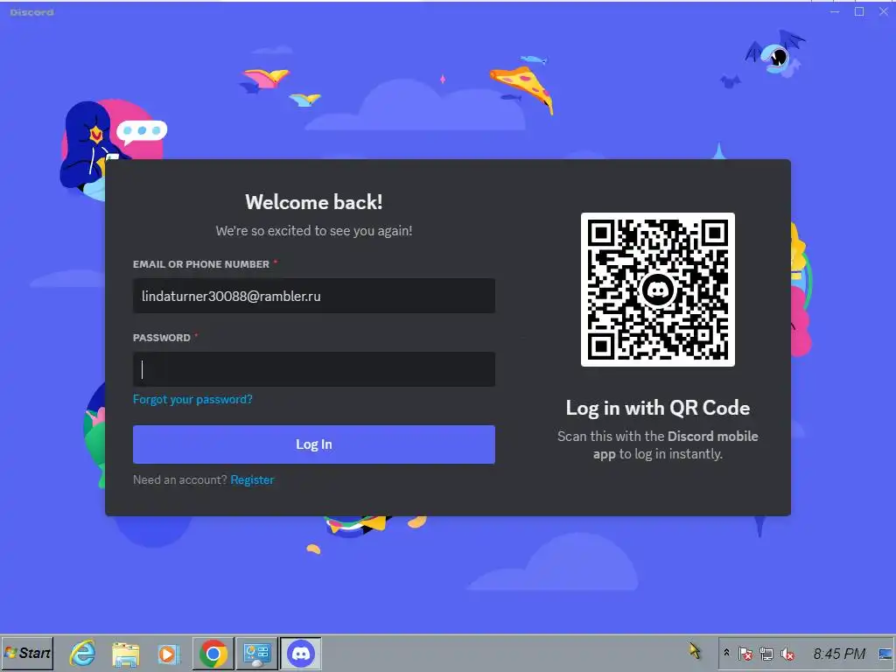
Task: Open the Windows Start menu
Action: click(x=27, y=653)
